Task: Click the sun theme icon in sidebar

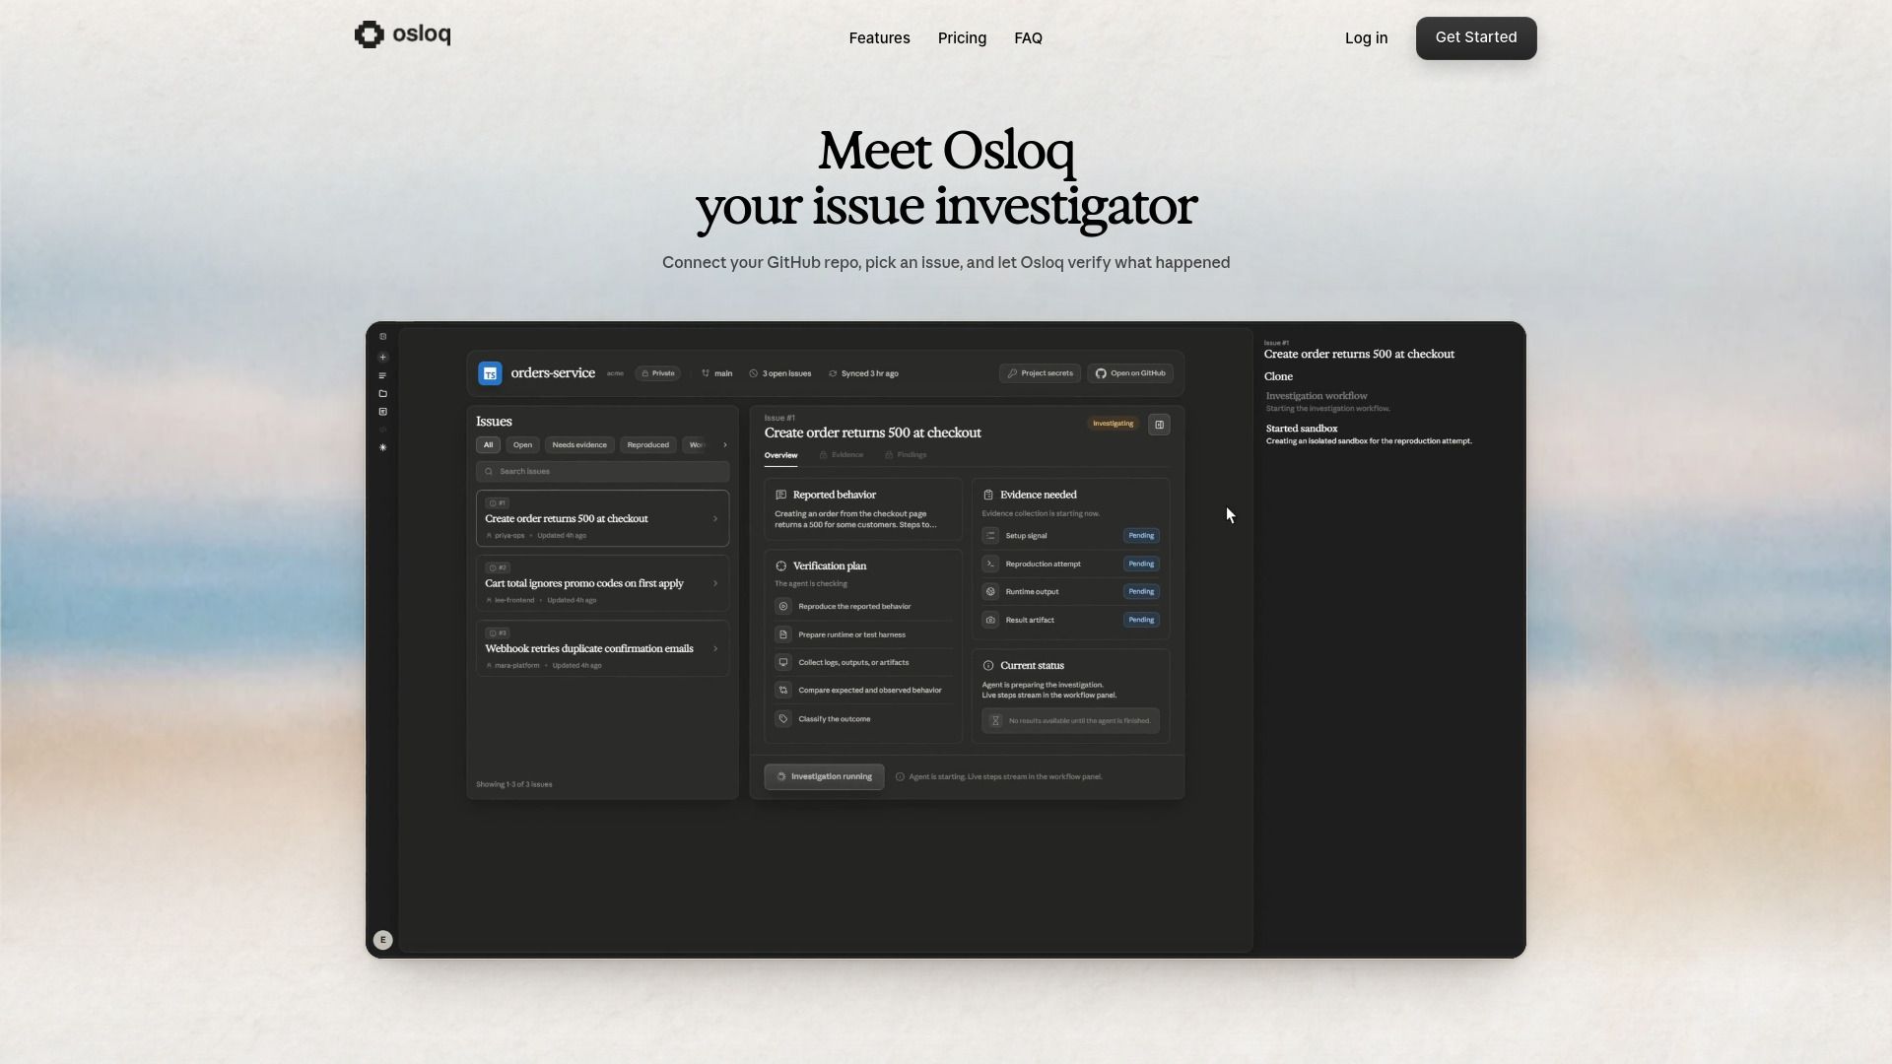Action: (x=383, y=447)
